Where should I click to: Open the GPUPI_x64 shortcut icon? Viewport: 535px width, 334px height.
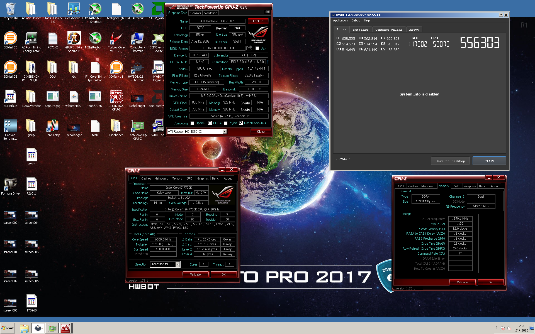(74, 42)
